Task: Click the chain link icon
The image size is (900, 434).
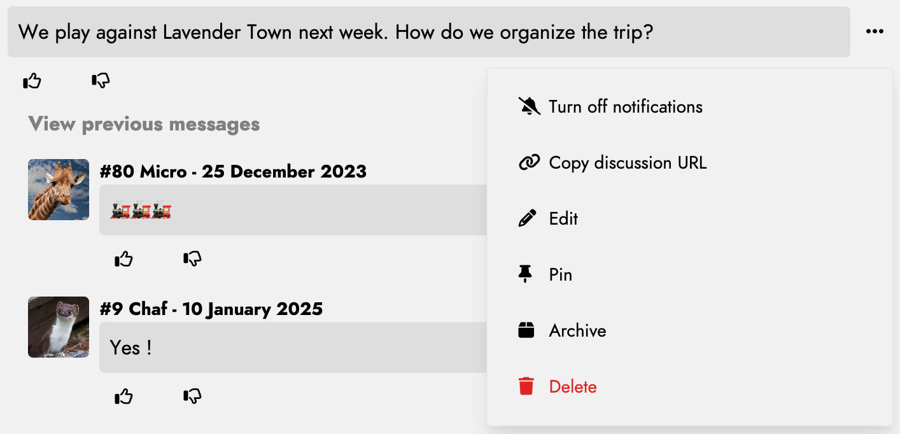Action: [x=529, y=162]
